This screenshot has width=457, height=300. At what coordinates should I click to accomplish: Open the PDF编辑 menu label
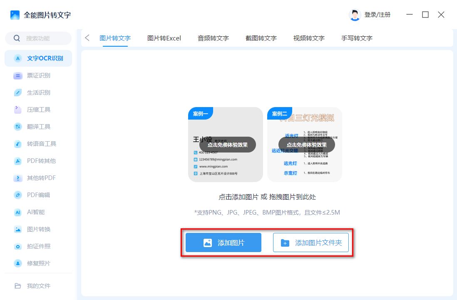coord(38,195)
